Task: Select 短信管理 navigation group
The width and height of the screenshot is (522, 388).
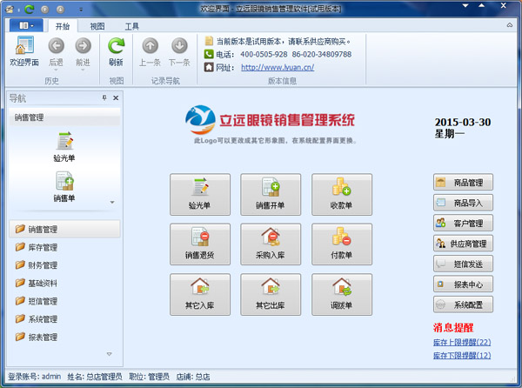Action: (64, 301)
